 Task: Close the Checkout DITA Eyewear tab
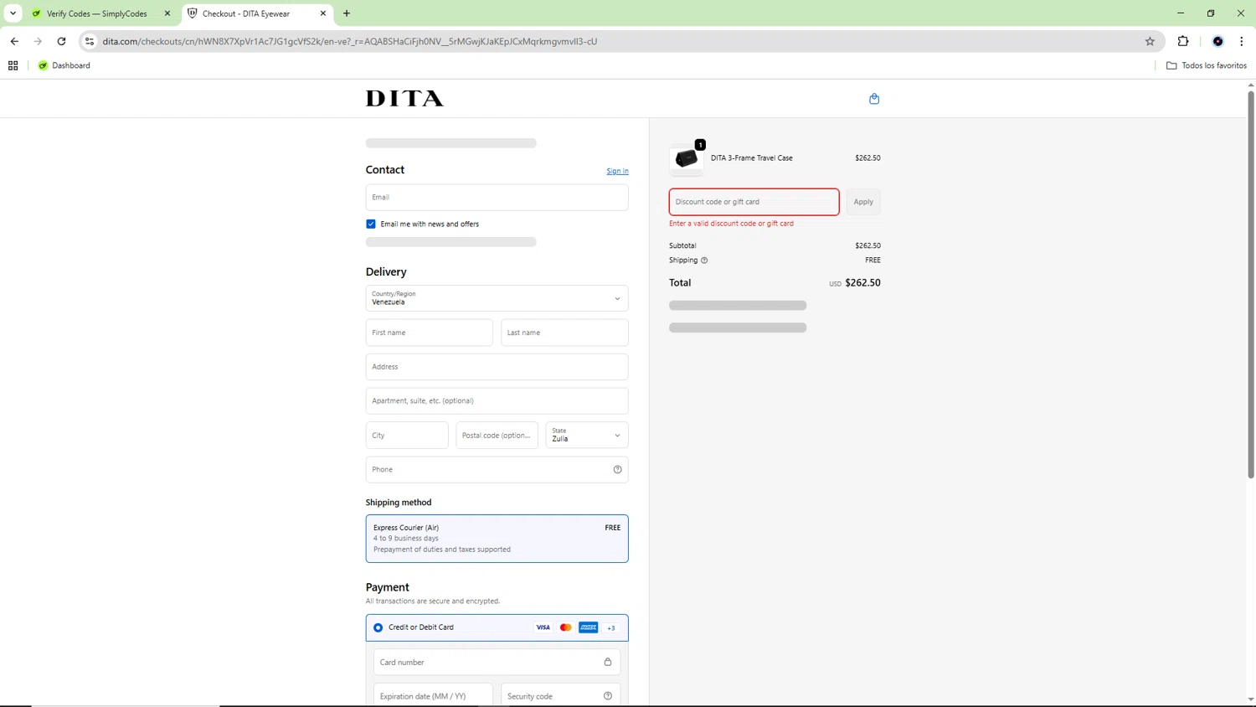(x=323, y=13)
